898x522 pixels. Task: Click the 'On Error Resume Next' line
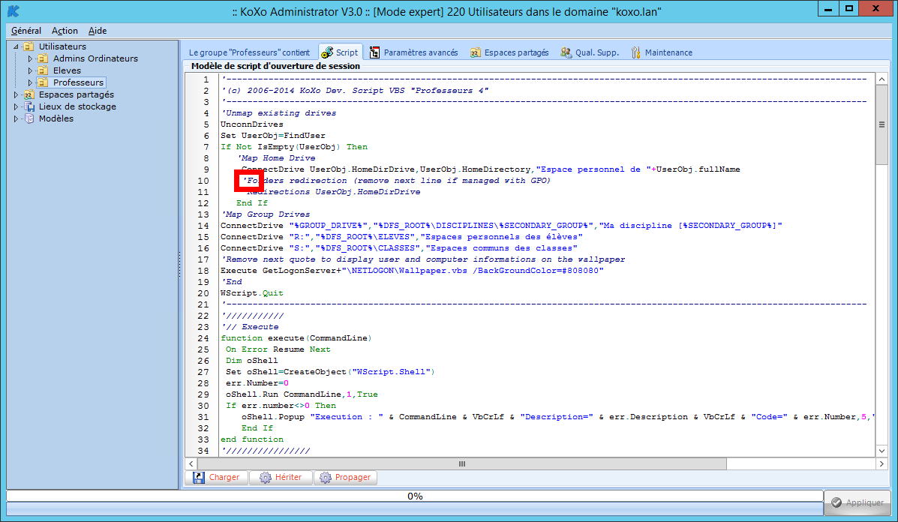point(278,349)
